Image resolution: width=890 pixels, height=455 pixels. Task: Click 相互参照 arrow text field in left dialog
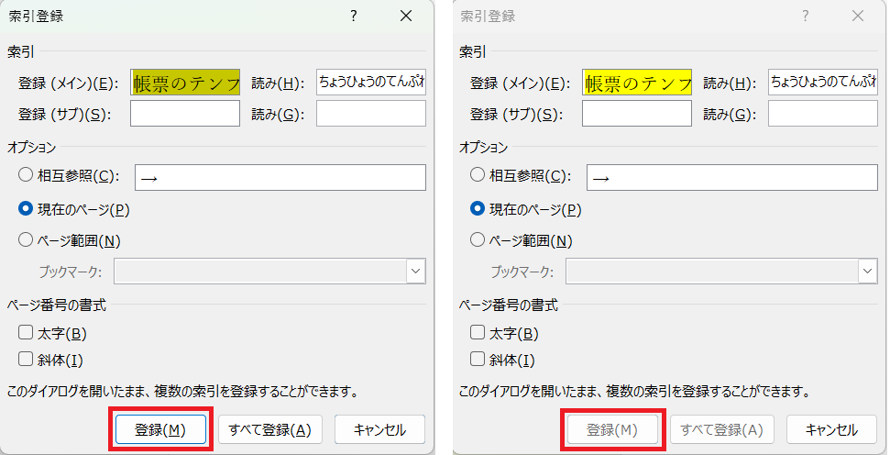(x=280, y=177)
